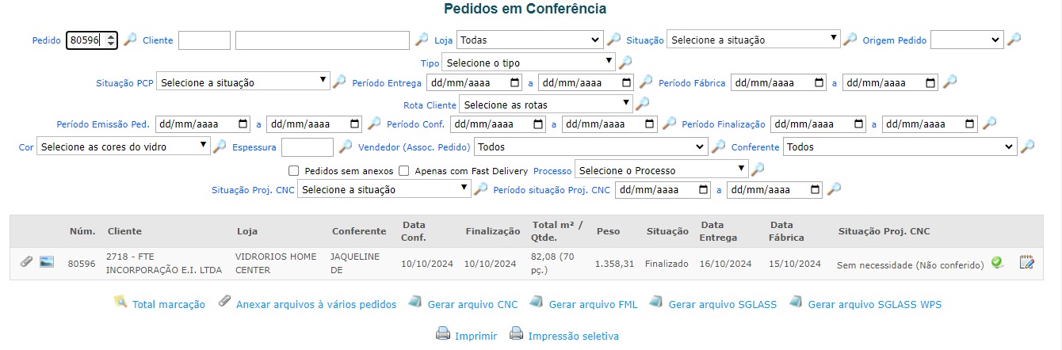Click the edit notepad icon in order row
This screenshot has height=350, width=1062.
pos(1027,262)
